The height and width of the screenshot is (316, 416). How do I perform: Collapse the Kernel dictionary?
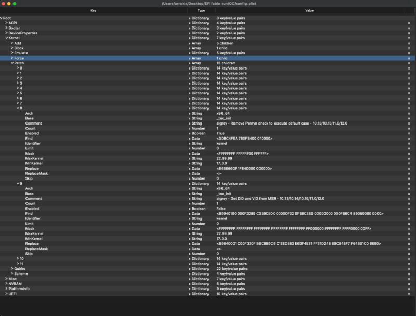click(6, 38)
